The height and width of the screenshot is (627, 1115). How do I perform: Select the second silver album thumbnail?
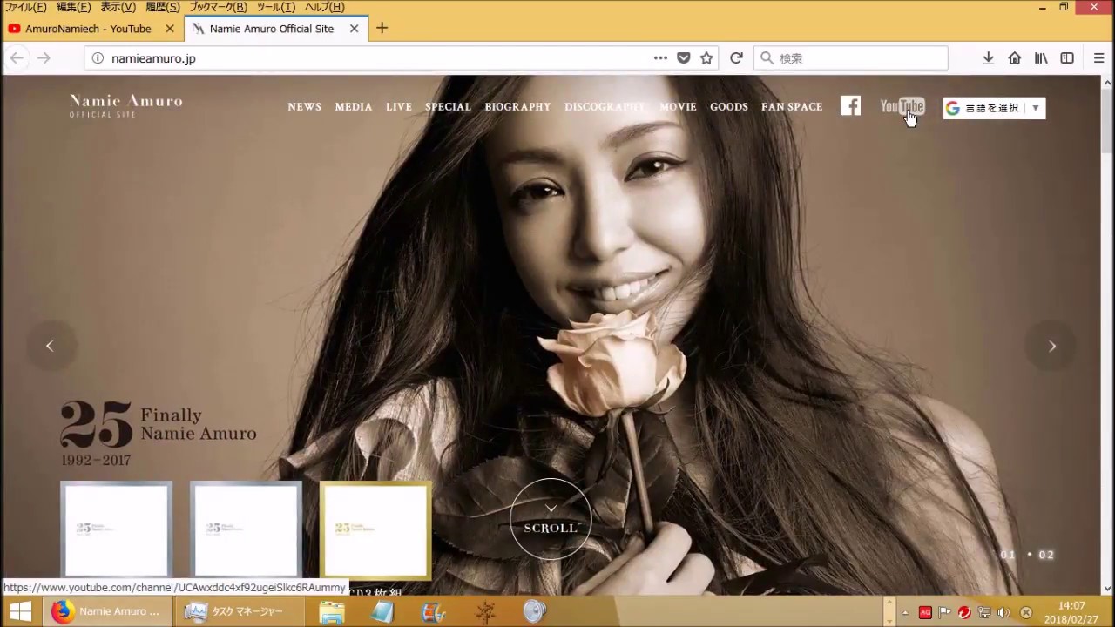246,529
